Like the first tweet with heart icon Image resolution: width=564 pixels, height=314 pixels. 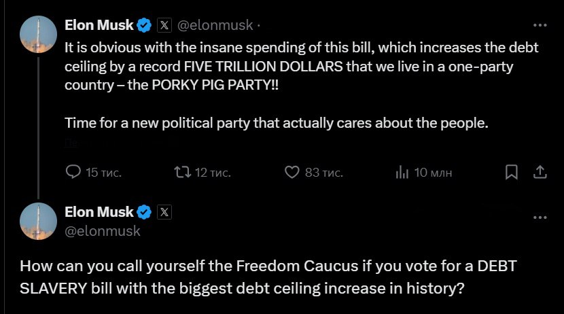pyautogui.click(x=292, y=173)
